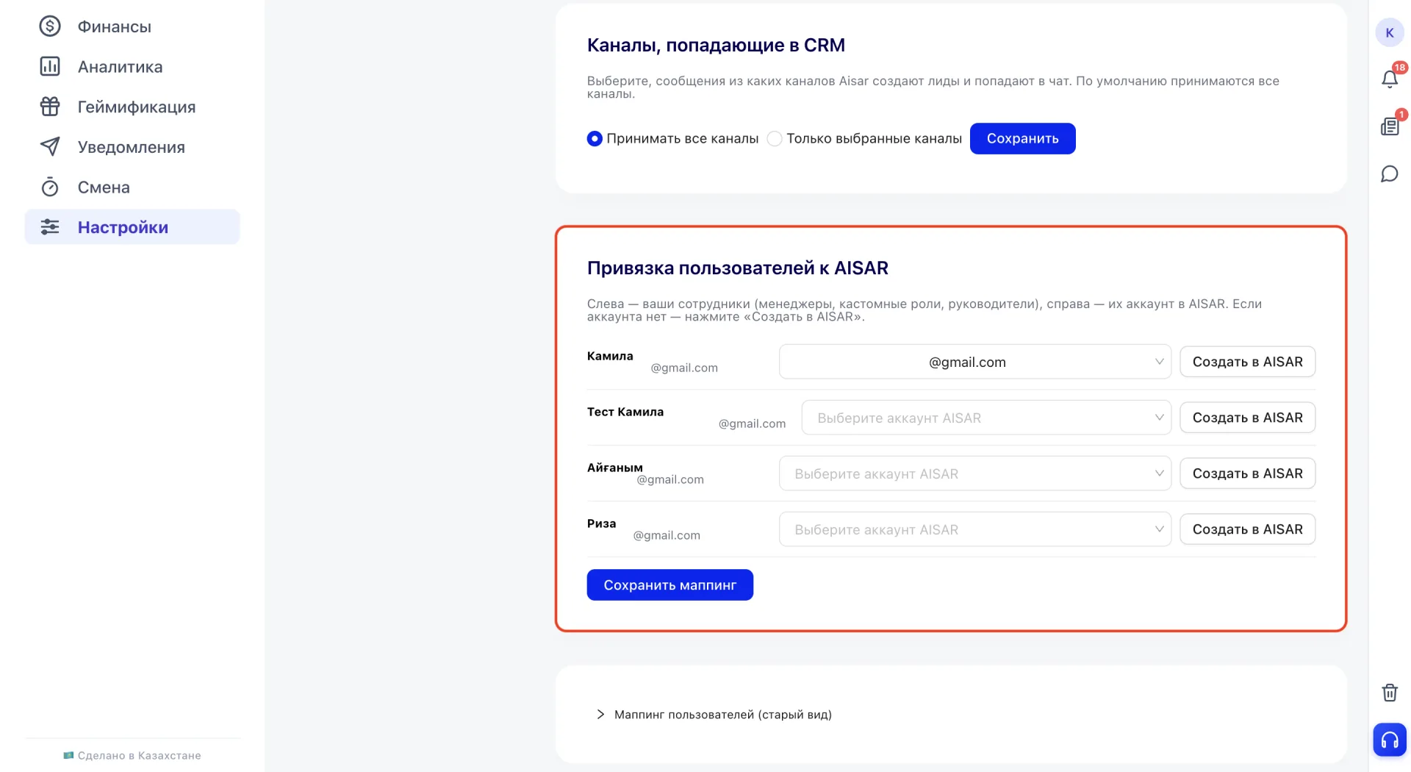Open the user avatar K
The height and width of the screenshot is (772, 1411).
pyautogui.click(x=1390, y=32)
